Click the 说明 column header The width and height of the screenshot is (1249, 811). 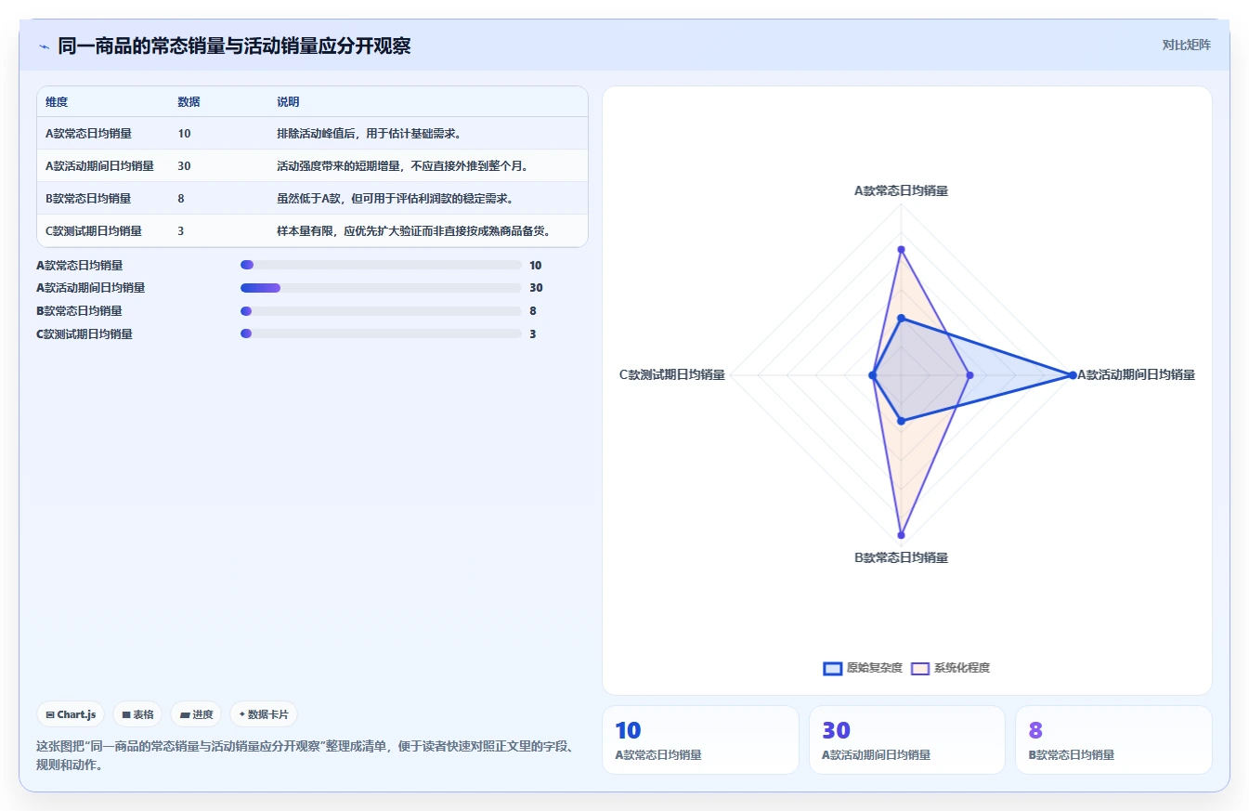point(288,102)
